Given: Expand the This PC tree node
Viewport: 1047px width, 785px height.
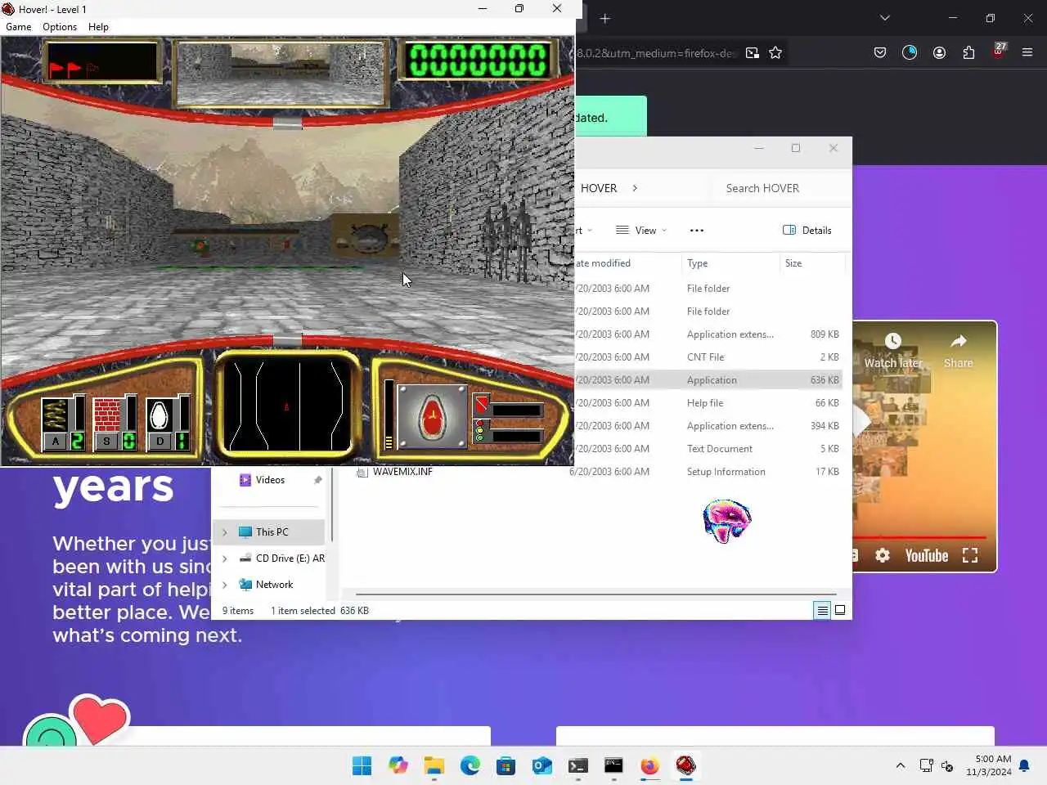Looking at the screenshot, I should 225,532.
